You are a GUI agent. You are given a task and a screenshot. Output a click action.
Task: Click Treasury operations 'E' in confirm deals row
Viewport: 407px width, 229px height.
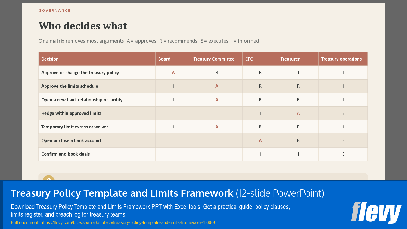[343, 154]
